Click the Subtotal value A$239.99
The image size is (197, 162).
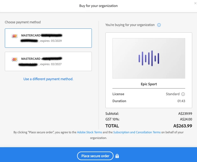[x=185, y=113]
